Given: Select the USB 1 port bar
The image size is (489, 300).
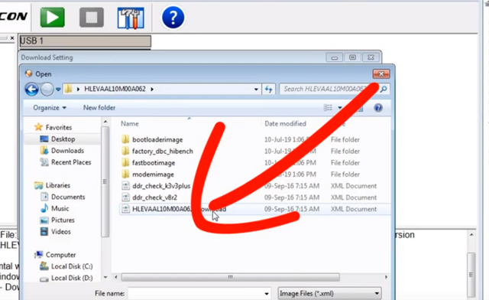Looking at the screenshot, I should pyautogui.click(x=85, y=41).
